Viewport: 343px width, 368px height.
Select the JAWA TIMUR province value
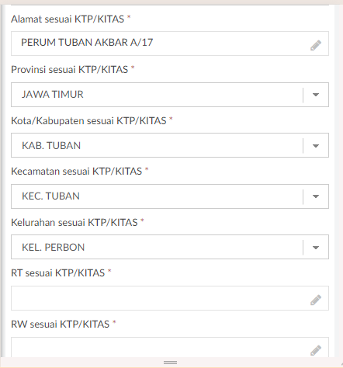pos(53,95)
